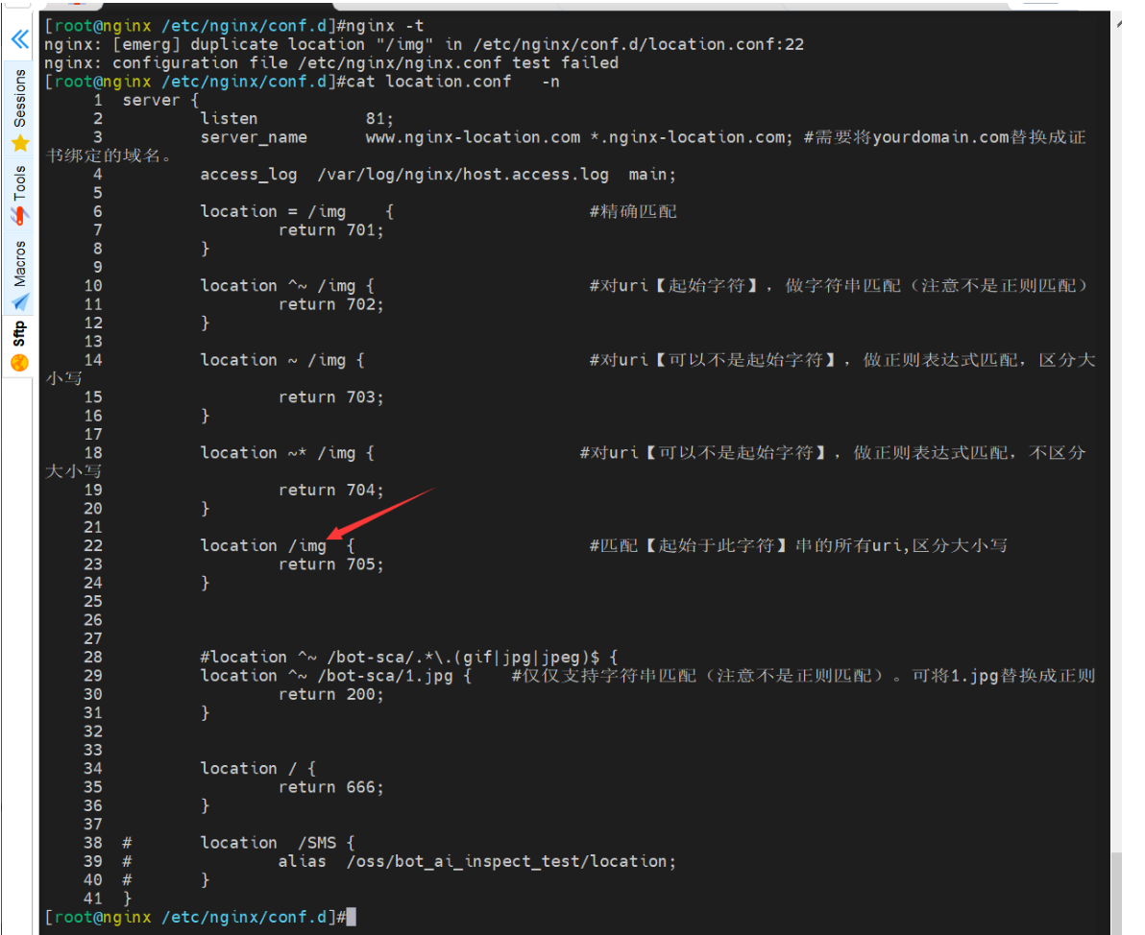Screen dimensions: 1145x935
Task: Click "return 703;" text
Action: [x=330, y=397]
